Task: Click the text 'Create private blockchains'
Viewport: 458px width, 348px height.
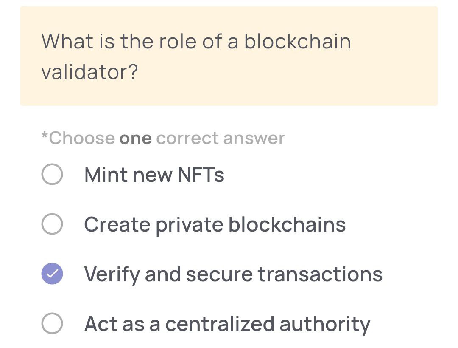Action: click(215, 224)
